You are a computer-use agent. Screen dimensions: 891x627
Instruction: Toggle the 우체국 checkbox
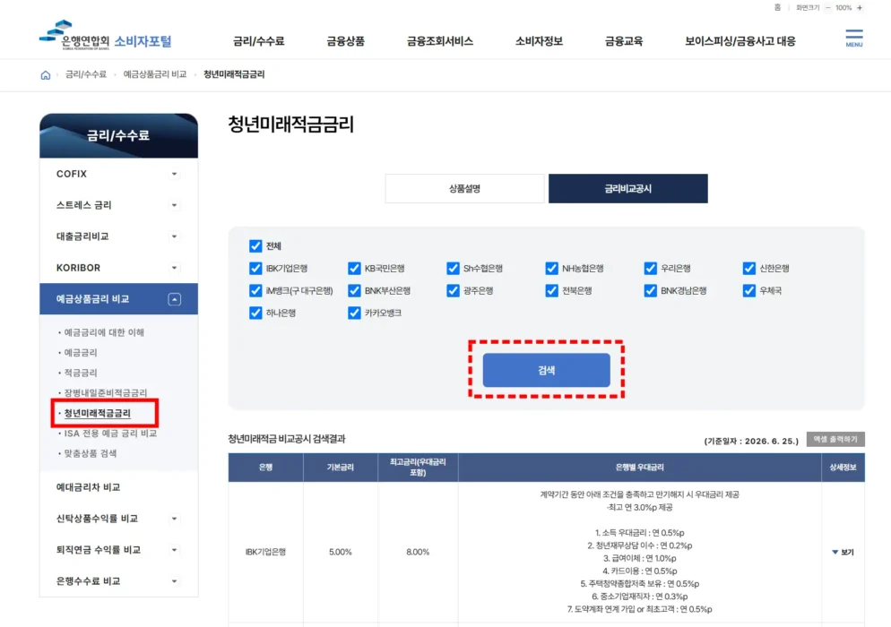749,291
